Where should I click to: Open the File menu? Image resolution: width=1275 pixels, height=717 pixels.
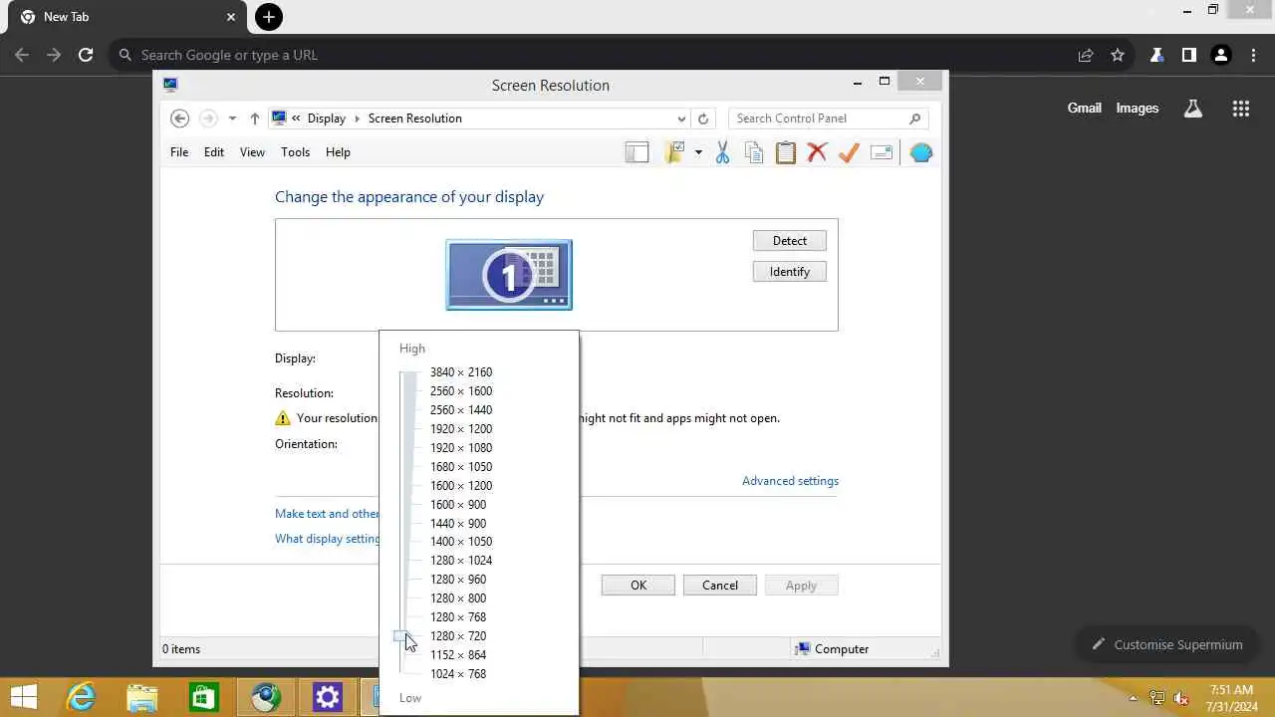click(179, 152)
